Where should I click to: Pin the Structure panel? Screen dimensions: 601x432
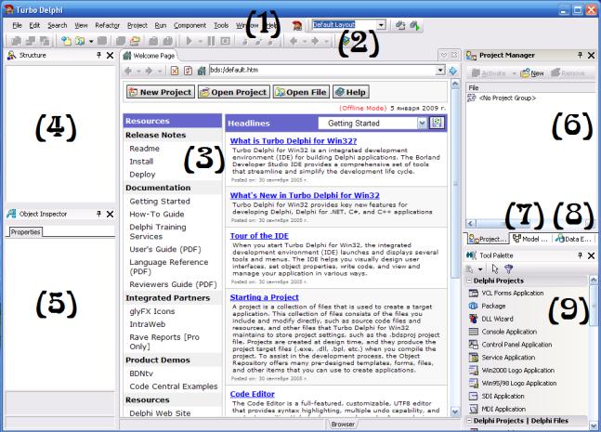tap(98, 55)
